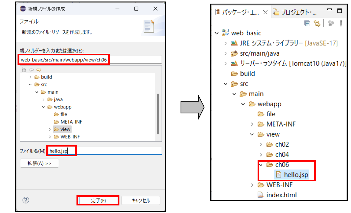Click the ファイル名 input field

coord(118,151)
